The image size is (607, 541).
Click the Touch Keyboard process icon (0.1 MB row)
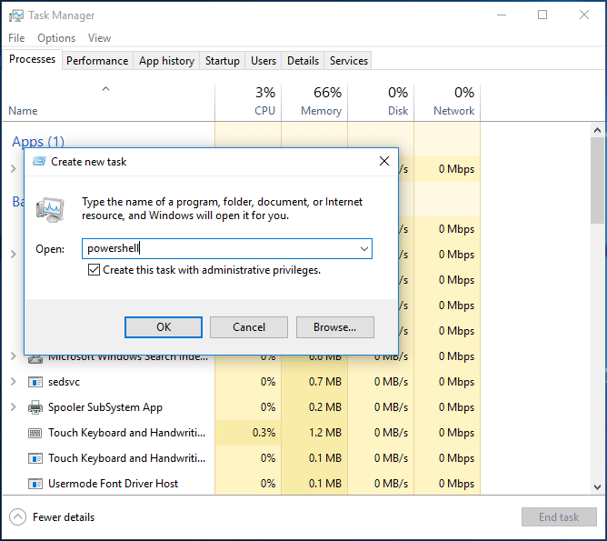tap(35, 458)
